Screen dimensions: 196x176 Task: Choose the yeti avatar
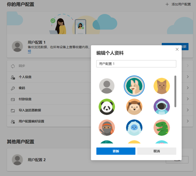coord(134,128)
